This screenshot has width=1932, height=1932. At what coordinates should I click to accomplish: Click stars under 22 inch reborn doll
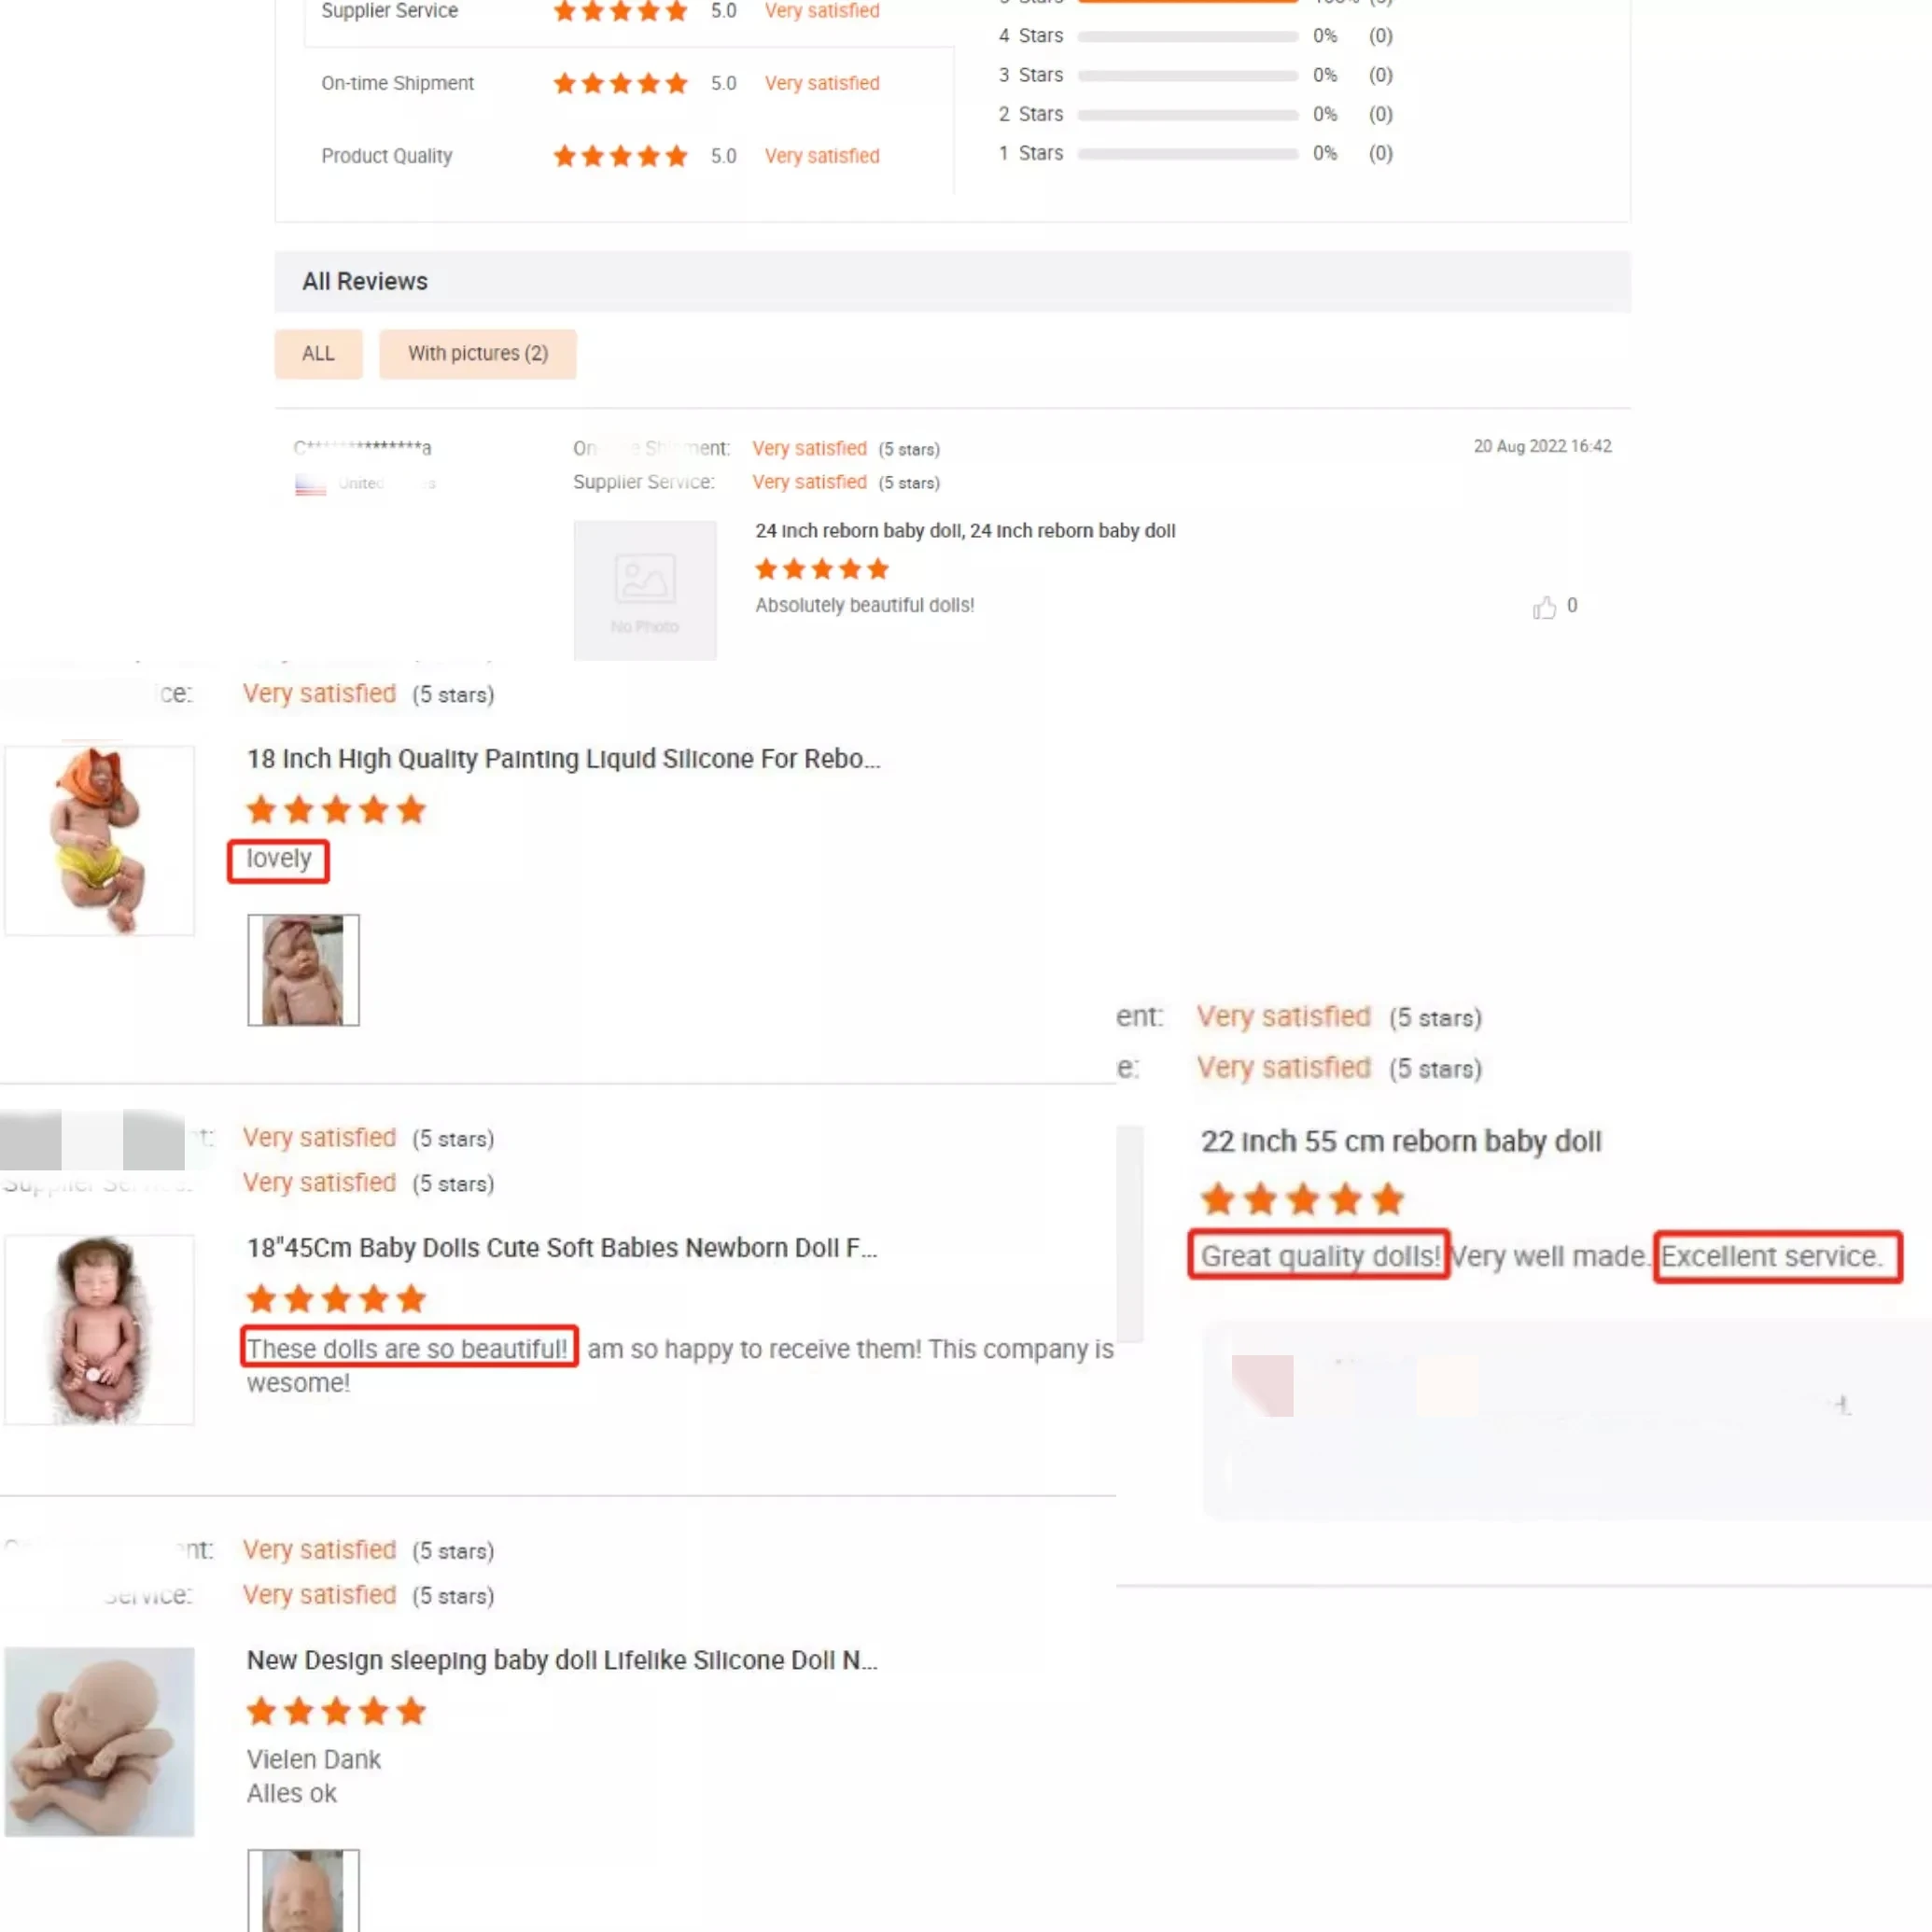click(1303, 1198)
